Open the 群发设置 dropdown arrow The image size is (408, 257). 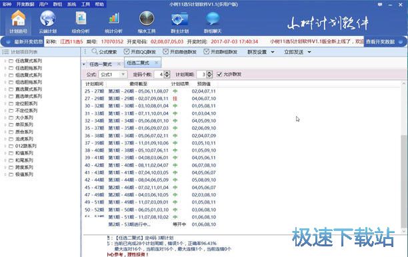click(x=273, y=52)
